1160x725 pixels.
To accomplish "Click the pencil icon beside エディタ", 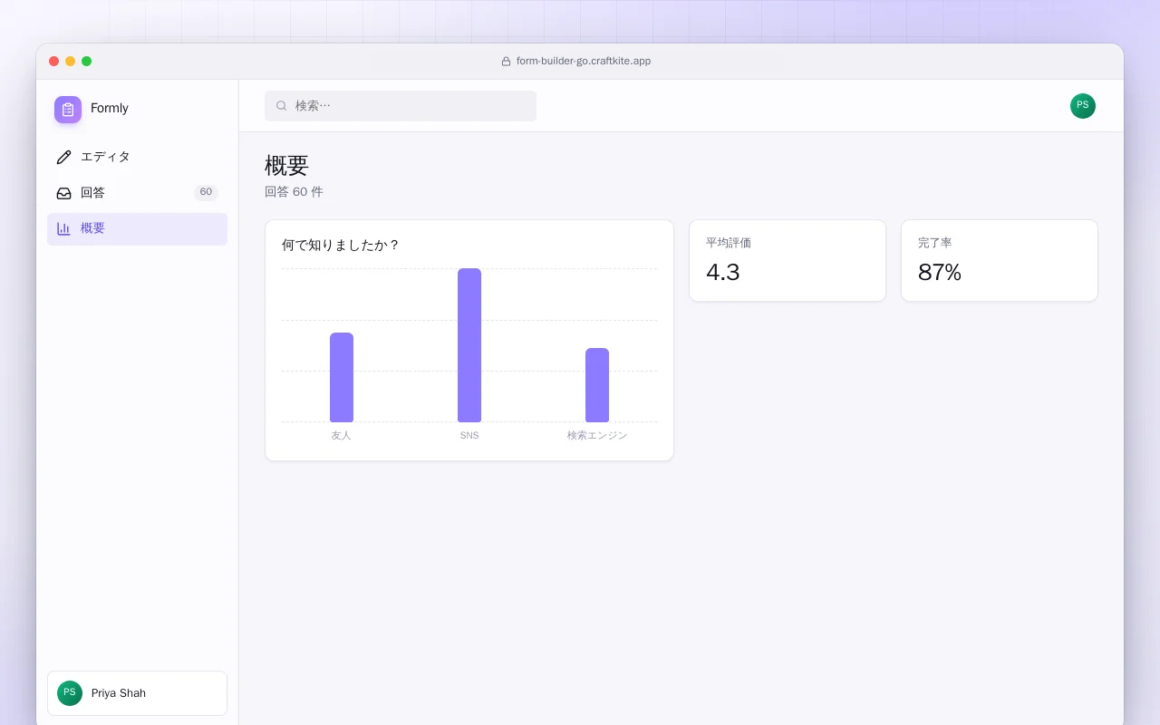I will (63, 157).
